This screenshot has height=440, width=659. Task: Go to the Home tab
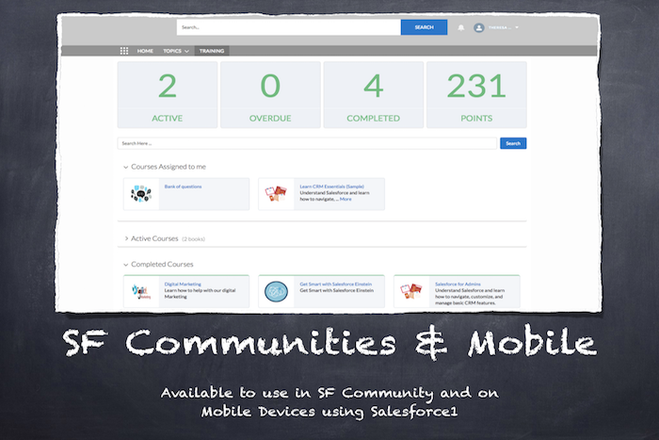coord(145,51)
